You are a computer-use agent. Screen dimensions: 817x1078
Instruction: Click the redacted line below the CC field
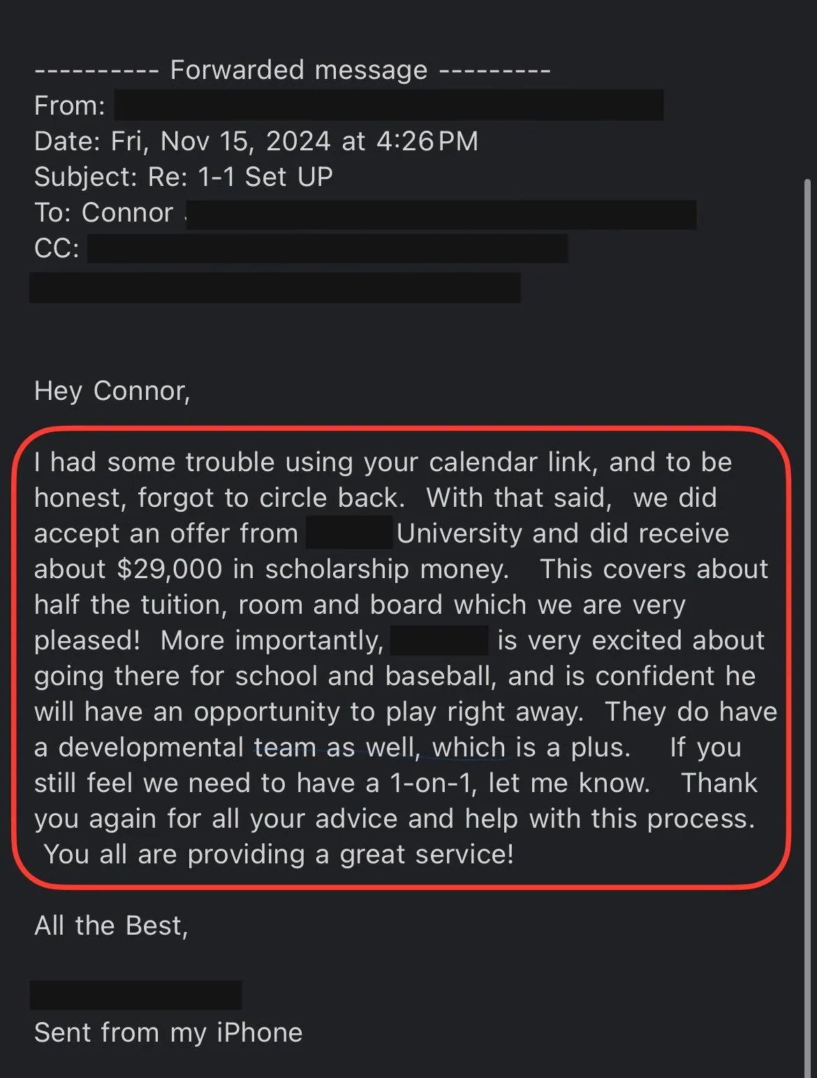[x=275, y=287]
